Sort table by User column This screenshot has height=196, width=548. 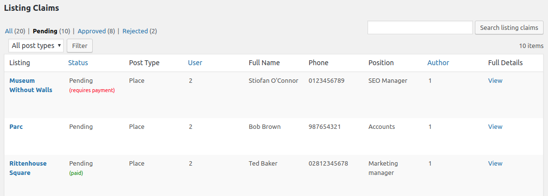coord(195,63)
